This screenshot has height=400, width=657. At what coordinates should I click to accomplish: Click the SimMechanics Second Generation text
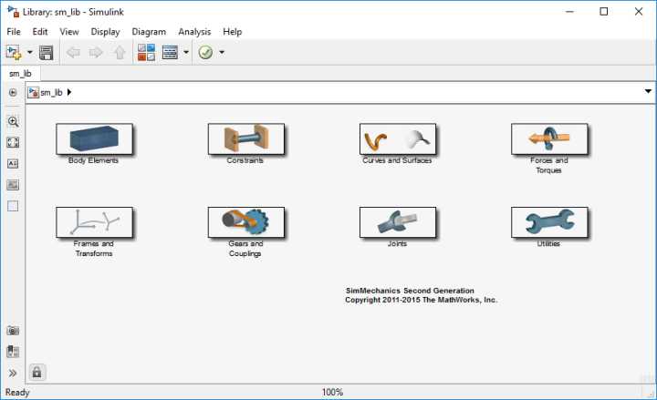(410, 291)
